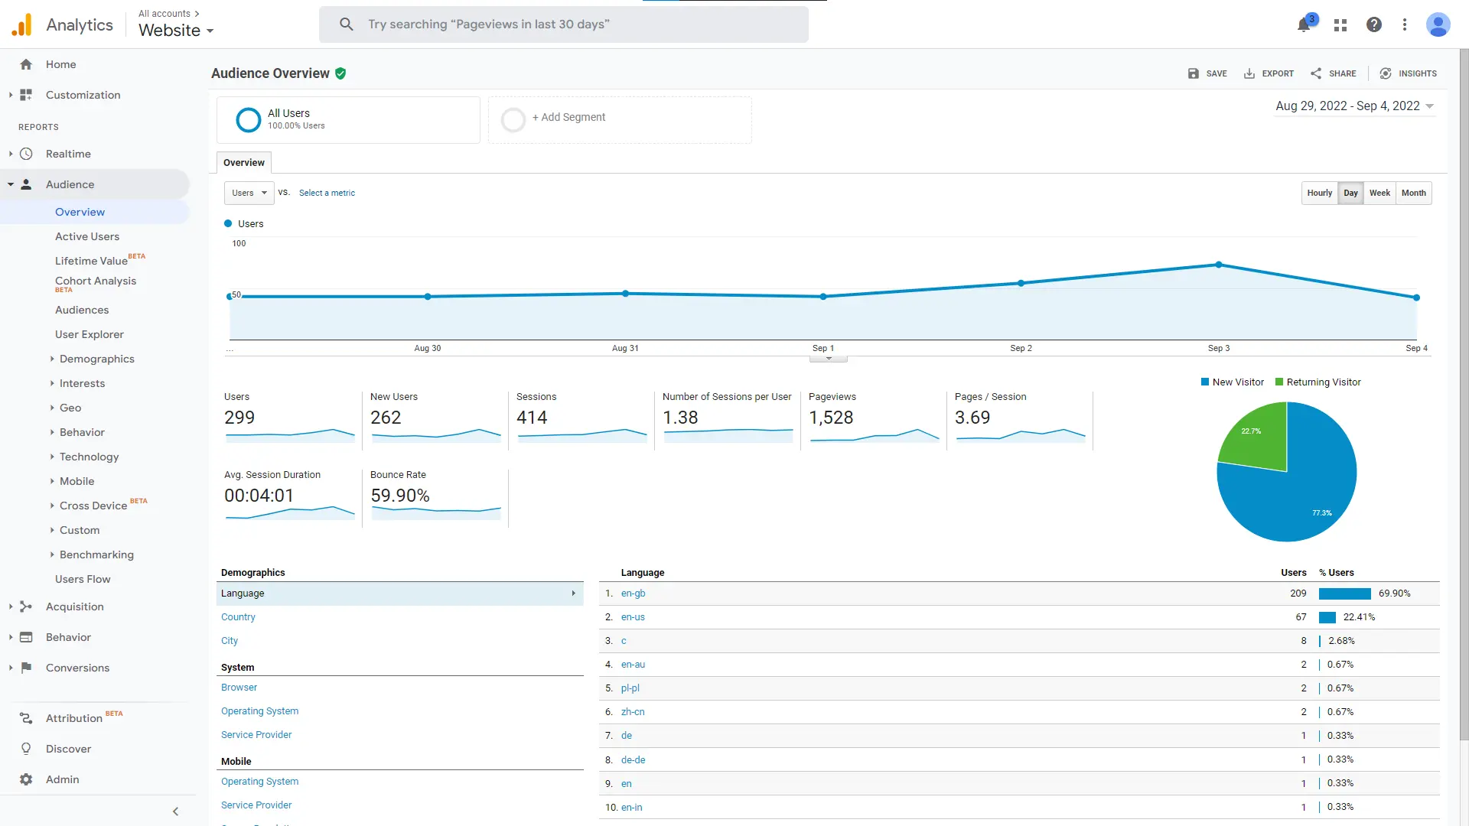Viewport: 1469px width, 826px height.
Task: Click the Share icon
Action: pyautogui.click(x=1316, y=73)
